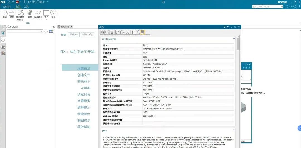Viewport: 301px width, 148px height.
Task: Expand the 窗口 ribbon dropdown arrow
Action: 47,20
